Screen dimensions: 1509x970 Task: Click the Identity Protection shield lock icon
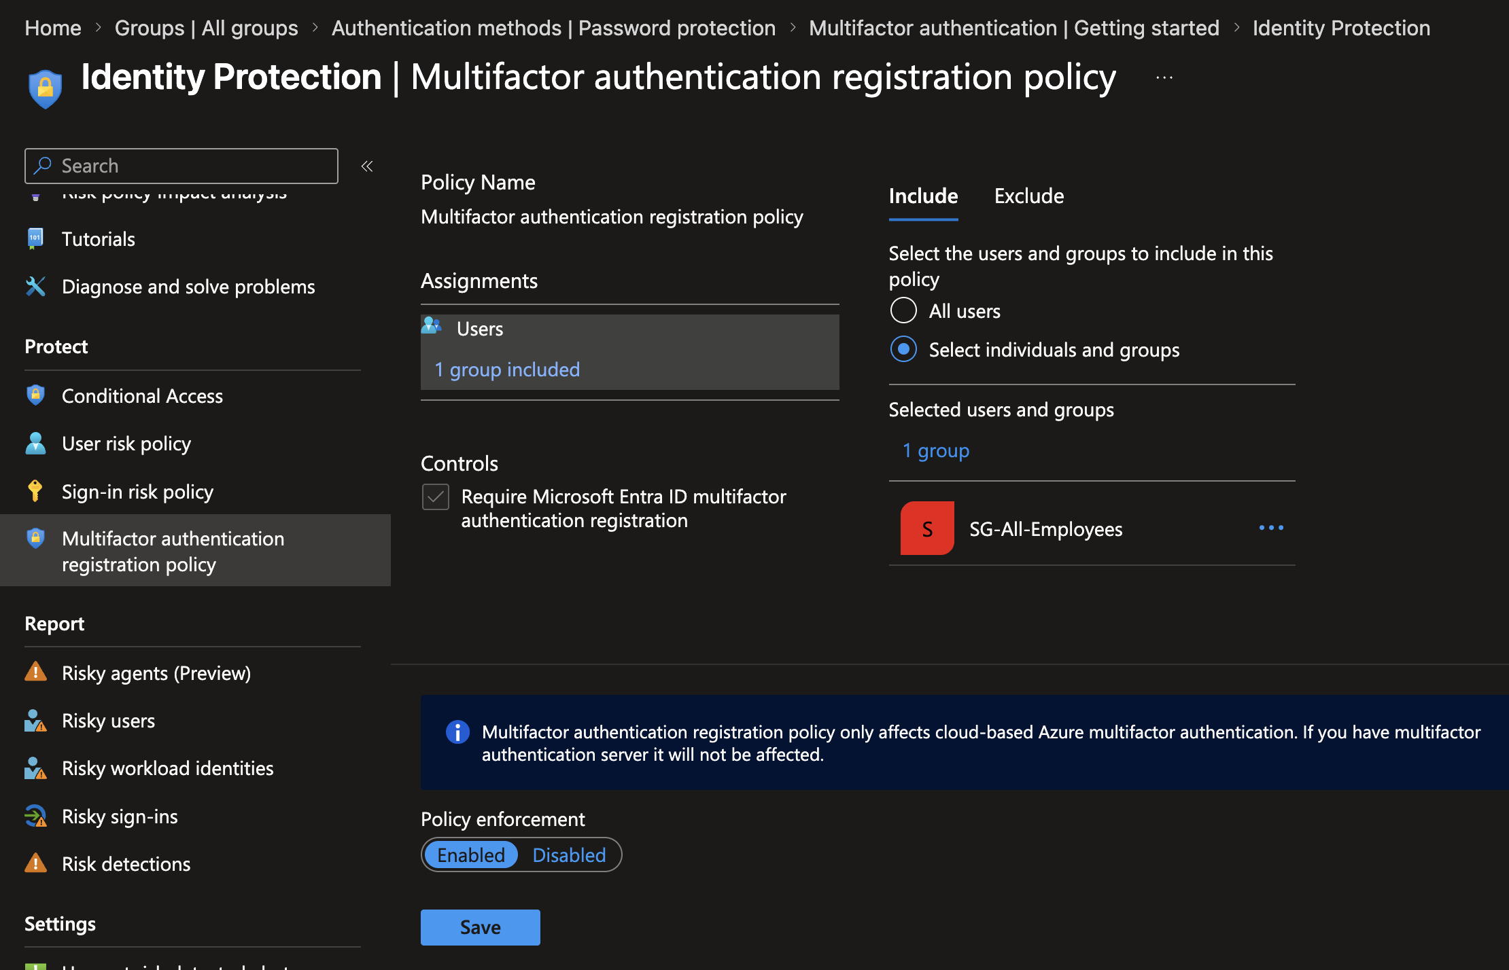(x=45, y=88)
